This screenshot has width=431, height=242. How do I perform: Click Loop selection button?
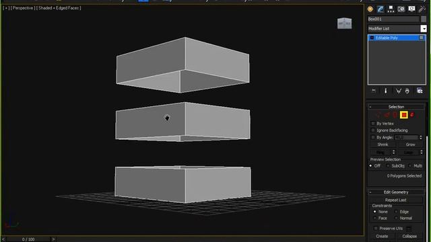pyautogui.click(x=409, y=152)
